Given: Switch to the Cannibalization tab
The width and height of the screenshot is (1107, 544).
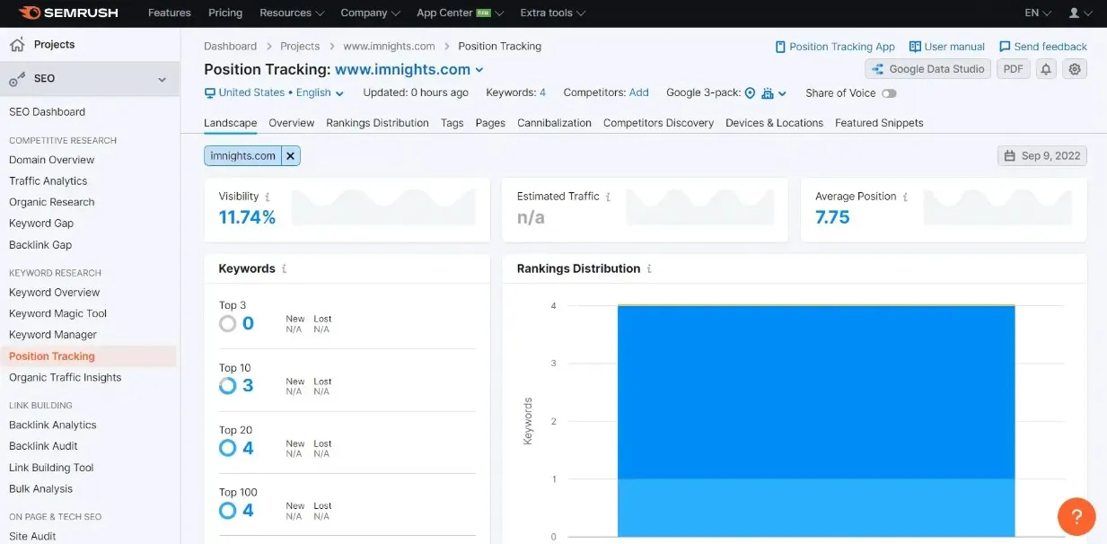Looking at the screenshot, I should click(554, 123).
